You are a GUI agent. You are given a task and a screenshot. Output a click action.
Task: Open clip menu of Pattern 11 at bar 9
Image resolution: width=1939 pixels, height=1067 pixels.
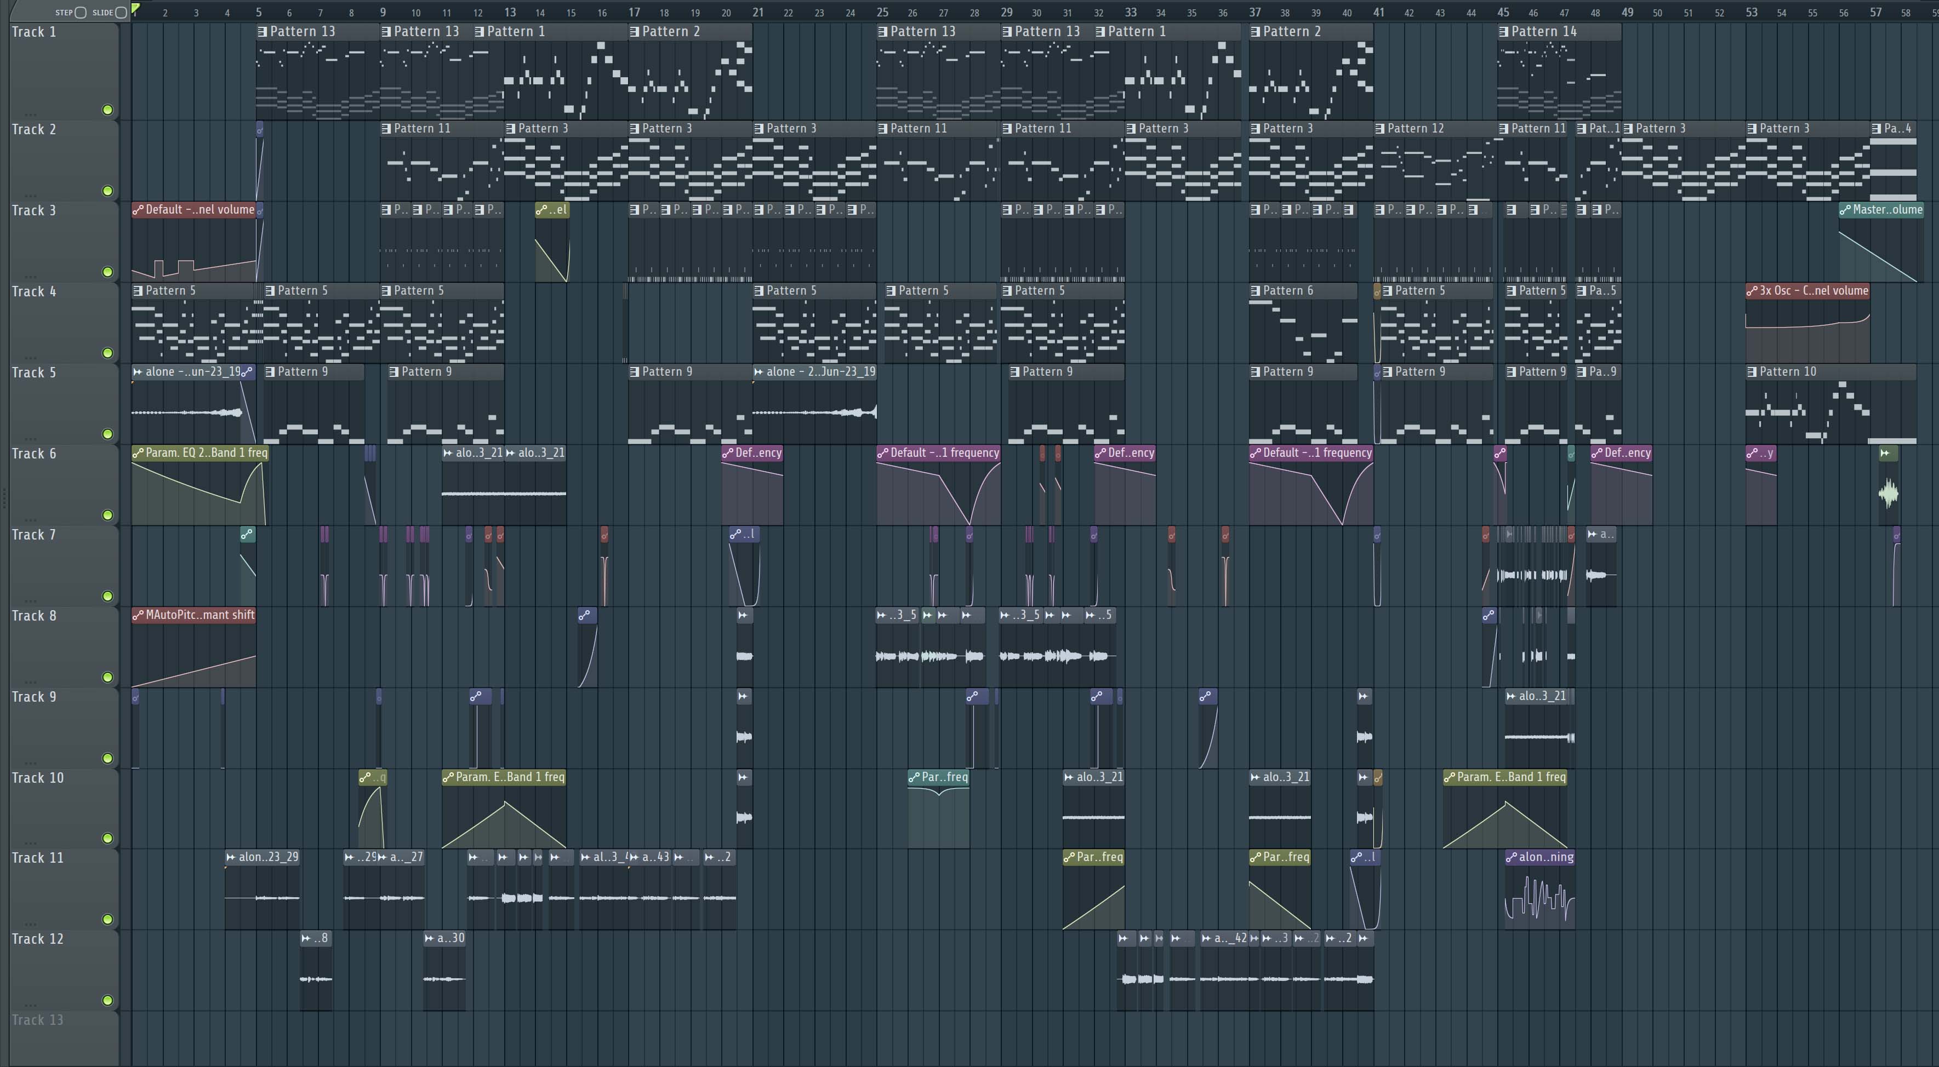click(x=387, y=129)
